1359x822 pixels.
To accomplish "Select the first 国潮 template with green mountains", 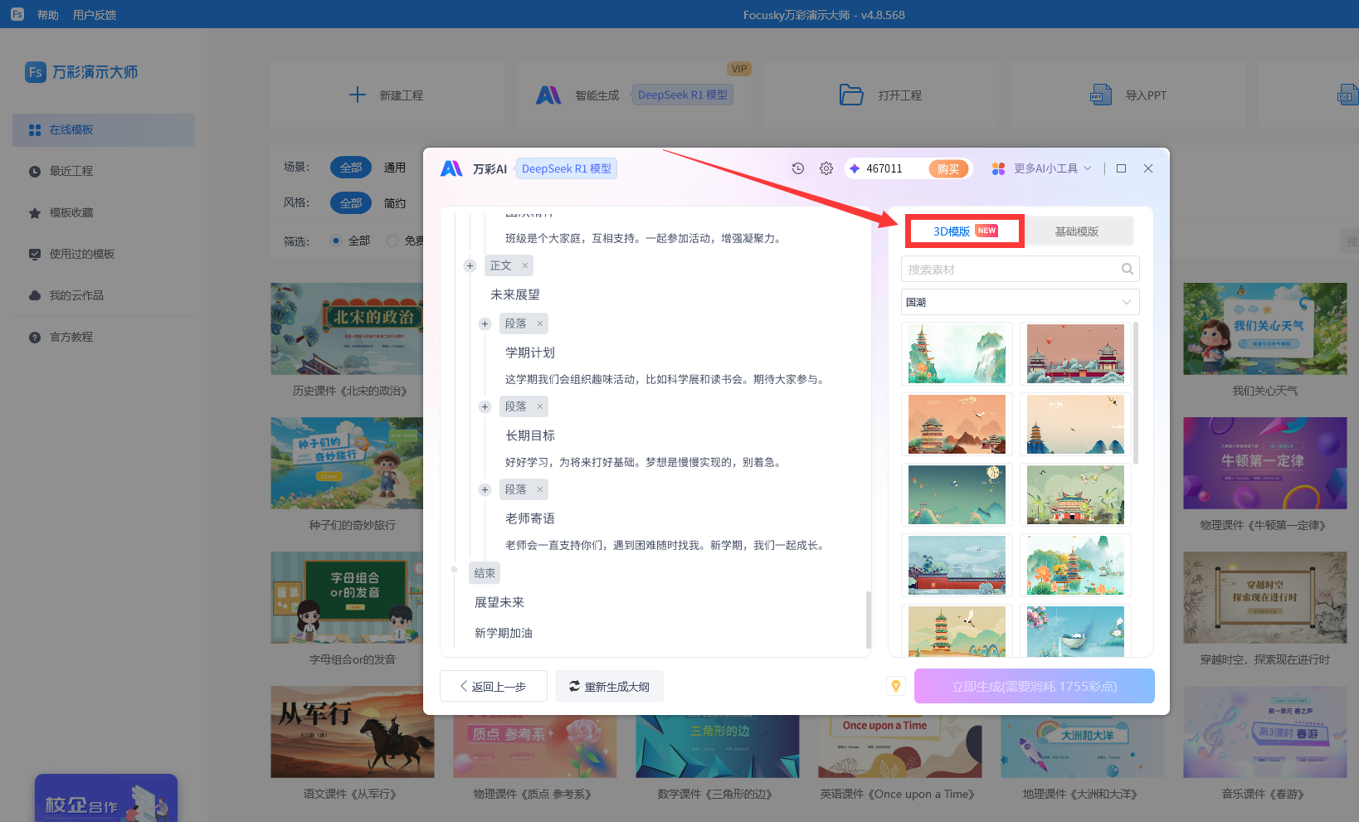I will click(957, 353).
